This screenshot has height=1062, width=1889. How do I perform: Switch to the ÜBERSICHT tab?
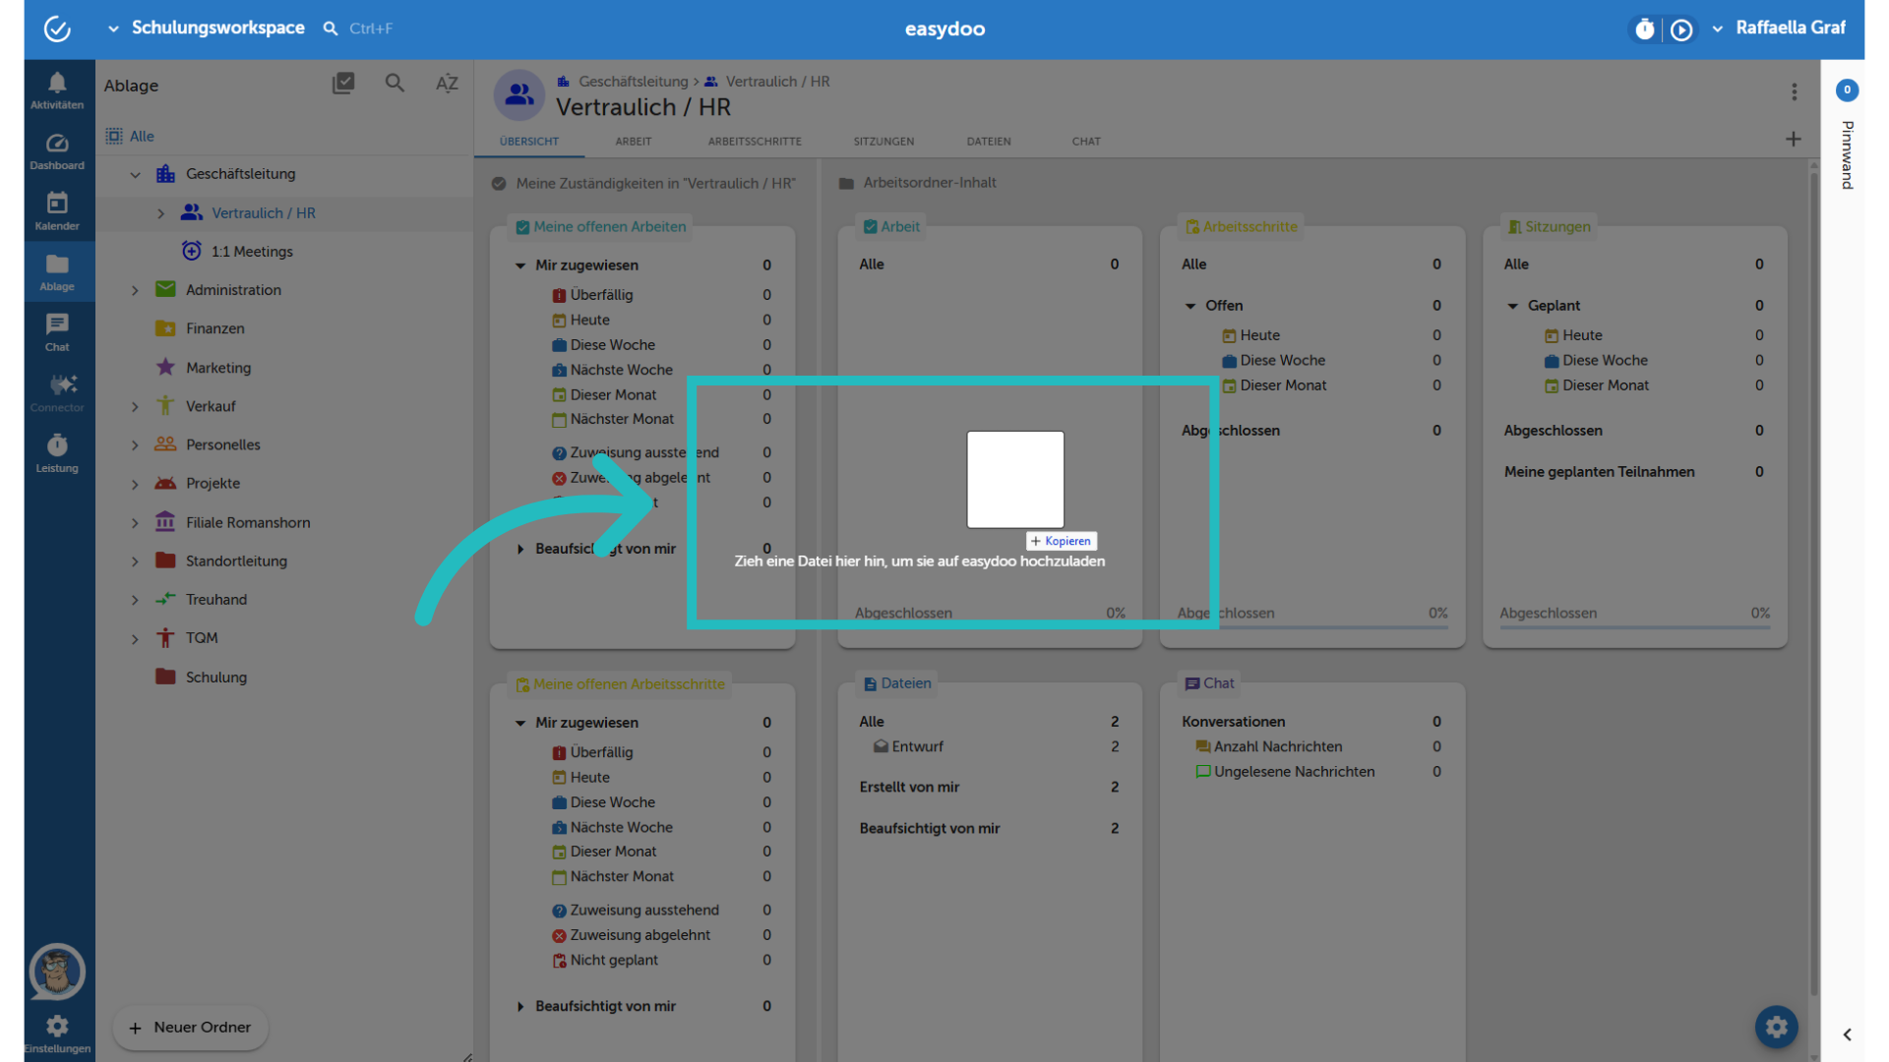(529, 142)
